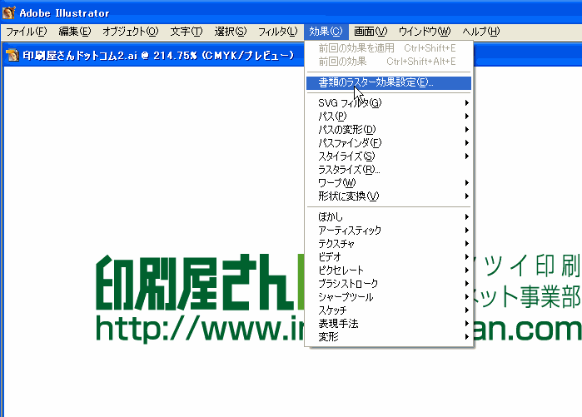The image size is (582, 417).
Task: Open the フィルタ(L) menu
Action: pos(276,32)
